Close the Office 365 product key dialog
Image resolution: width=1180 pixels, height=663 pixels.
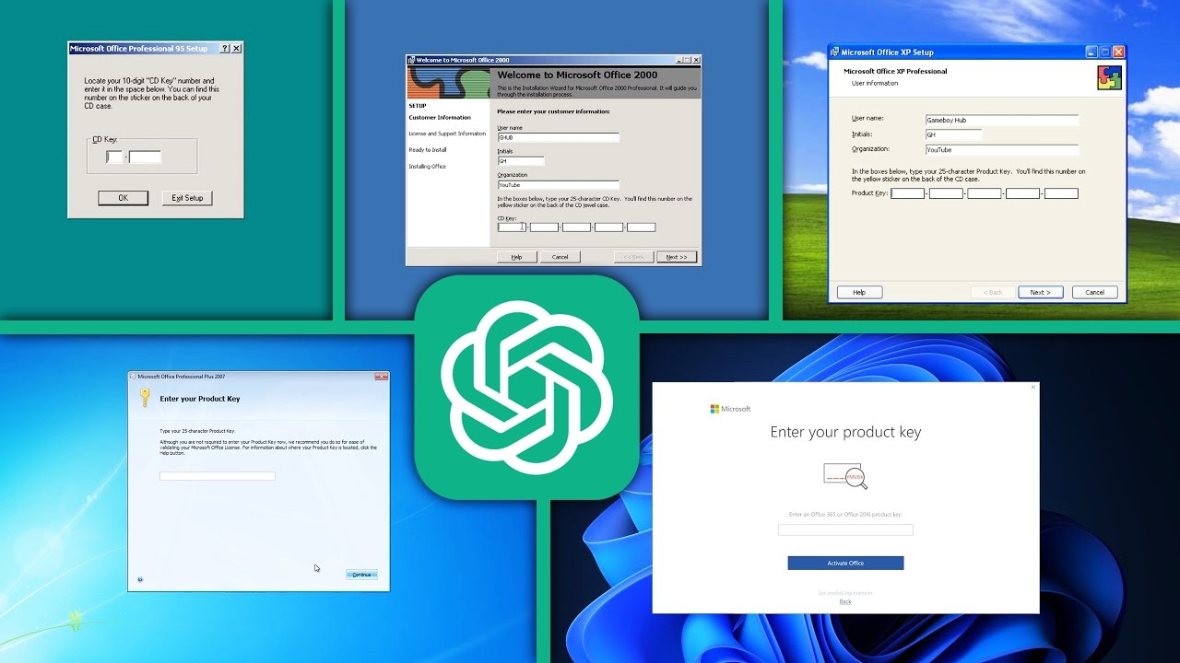1032,388
